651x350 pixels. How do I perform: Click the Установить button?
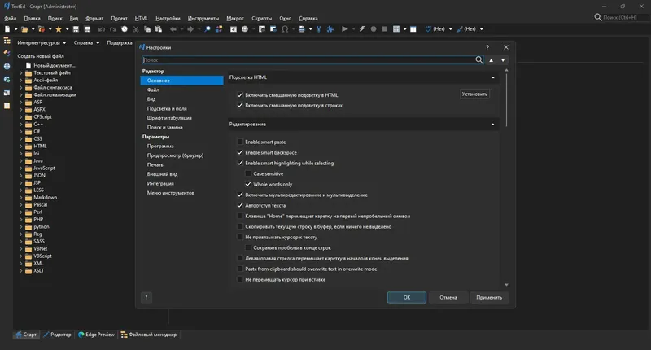tap(475, 94)
